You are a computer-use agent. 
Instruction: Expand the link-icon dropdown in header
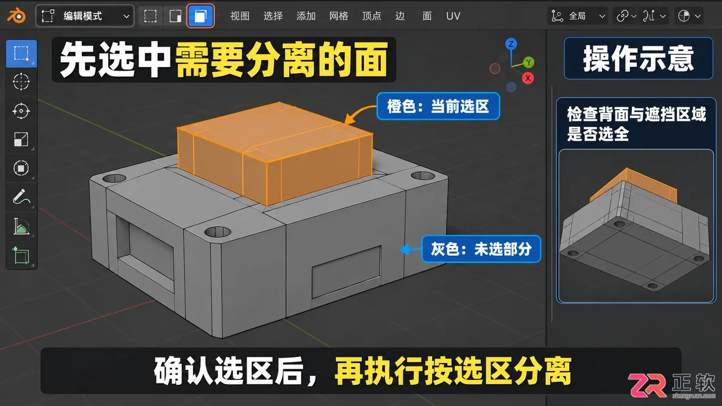click(626, 16)
